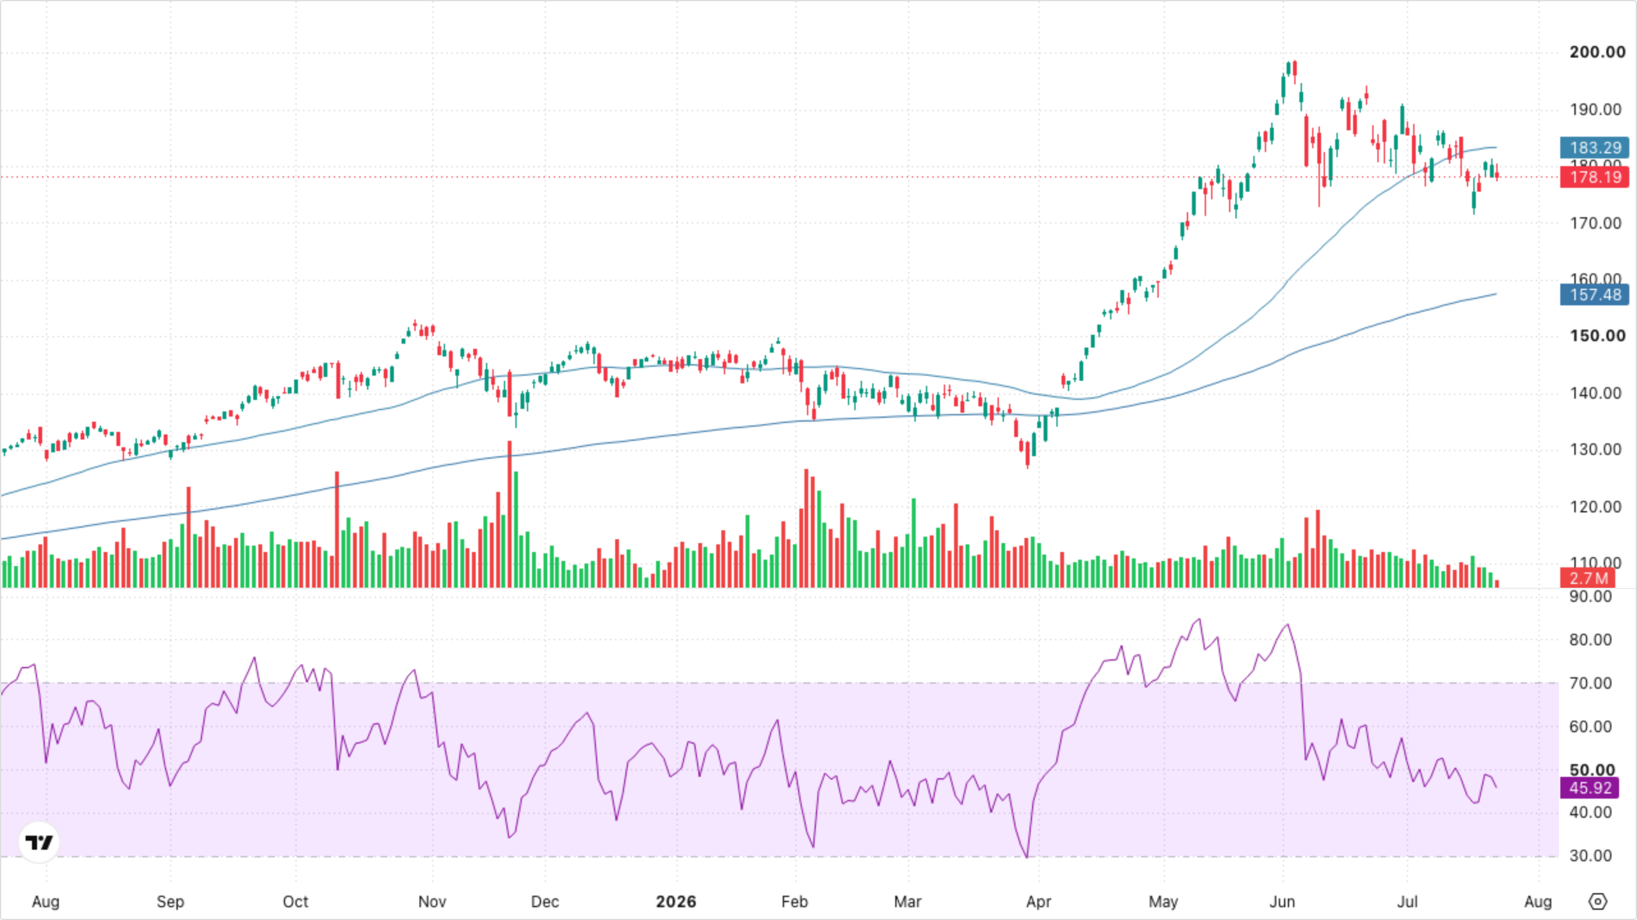
Task: Click the TradingView logo icon
Action: [x=39, y=842]
